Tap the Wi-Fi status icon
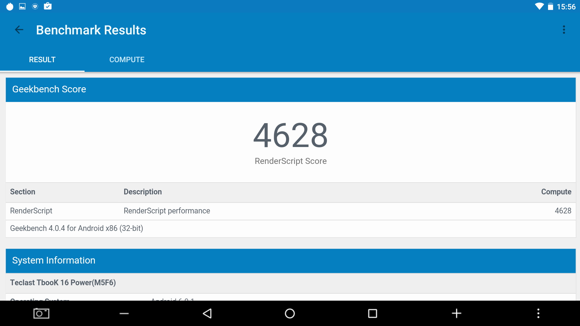 tap(539, 6)
